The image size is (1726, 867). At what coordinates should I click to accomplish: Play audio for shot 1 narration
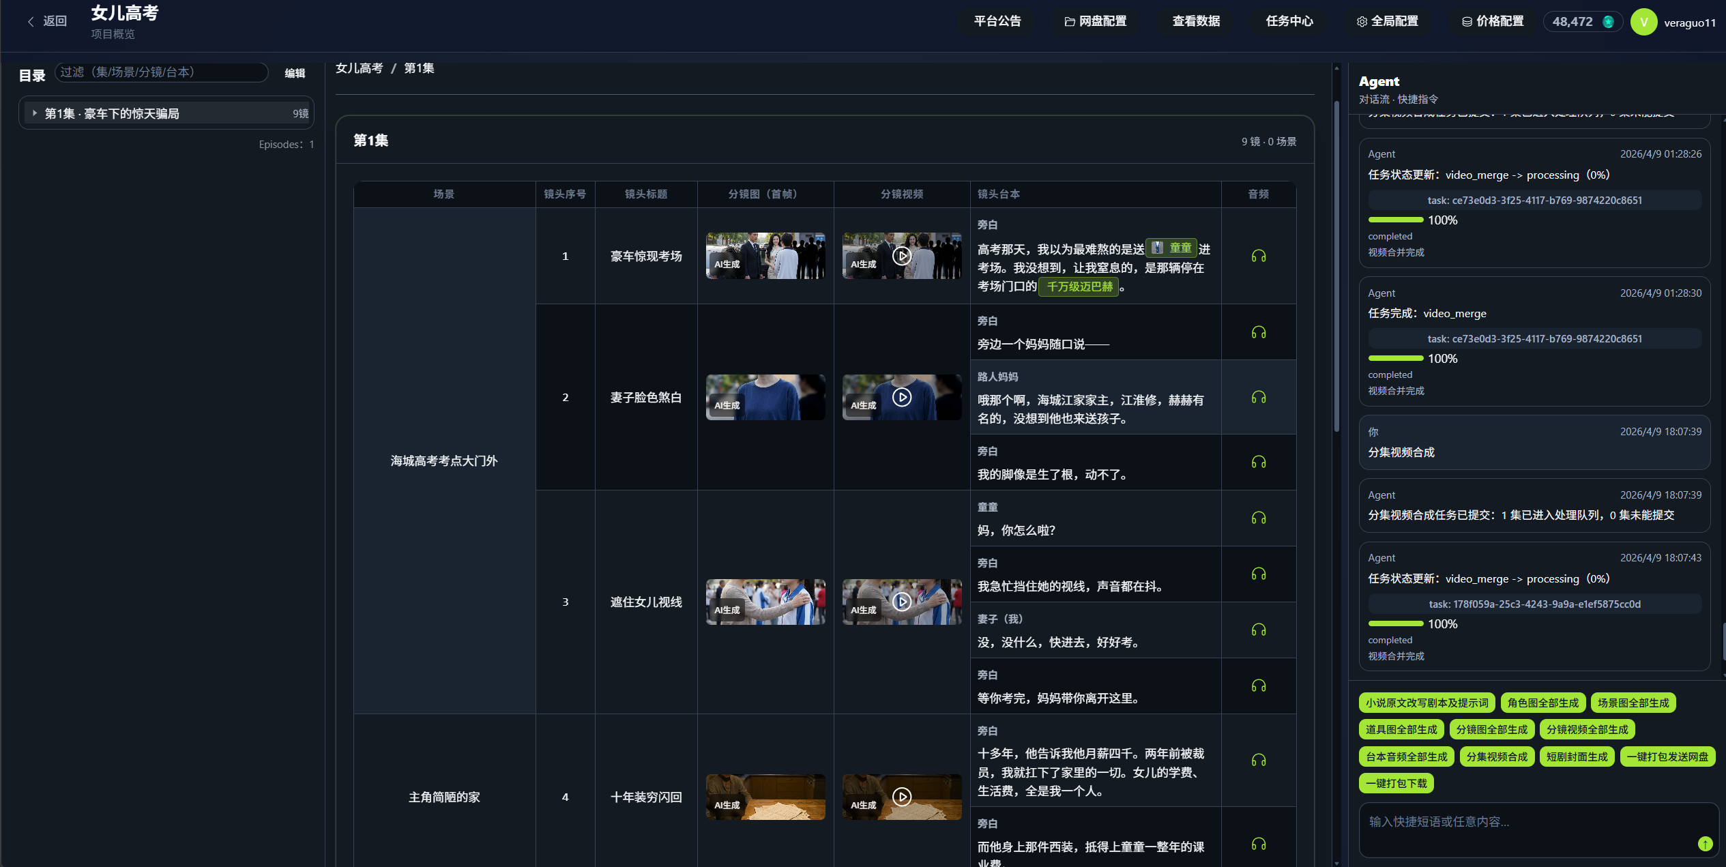click(1258, 256)
